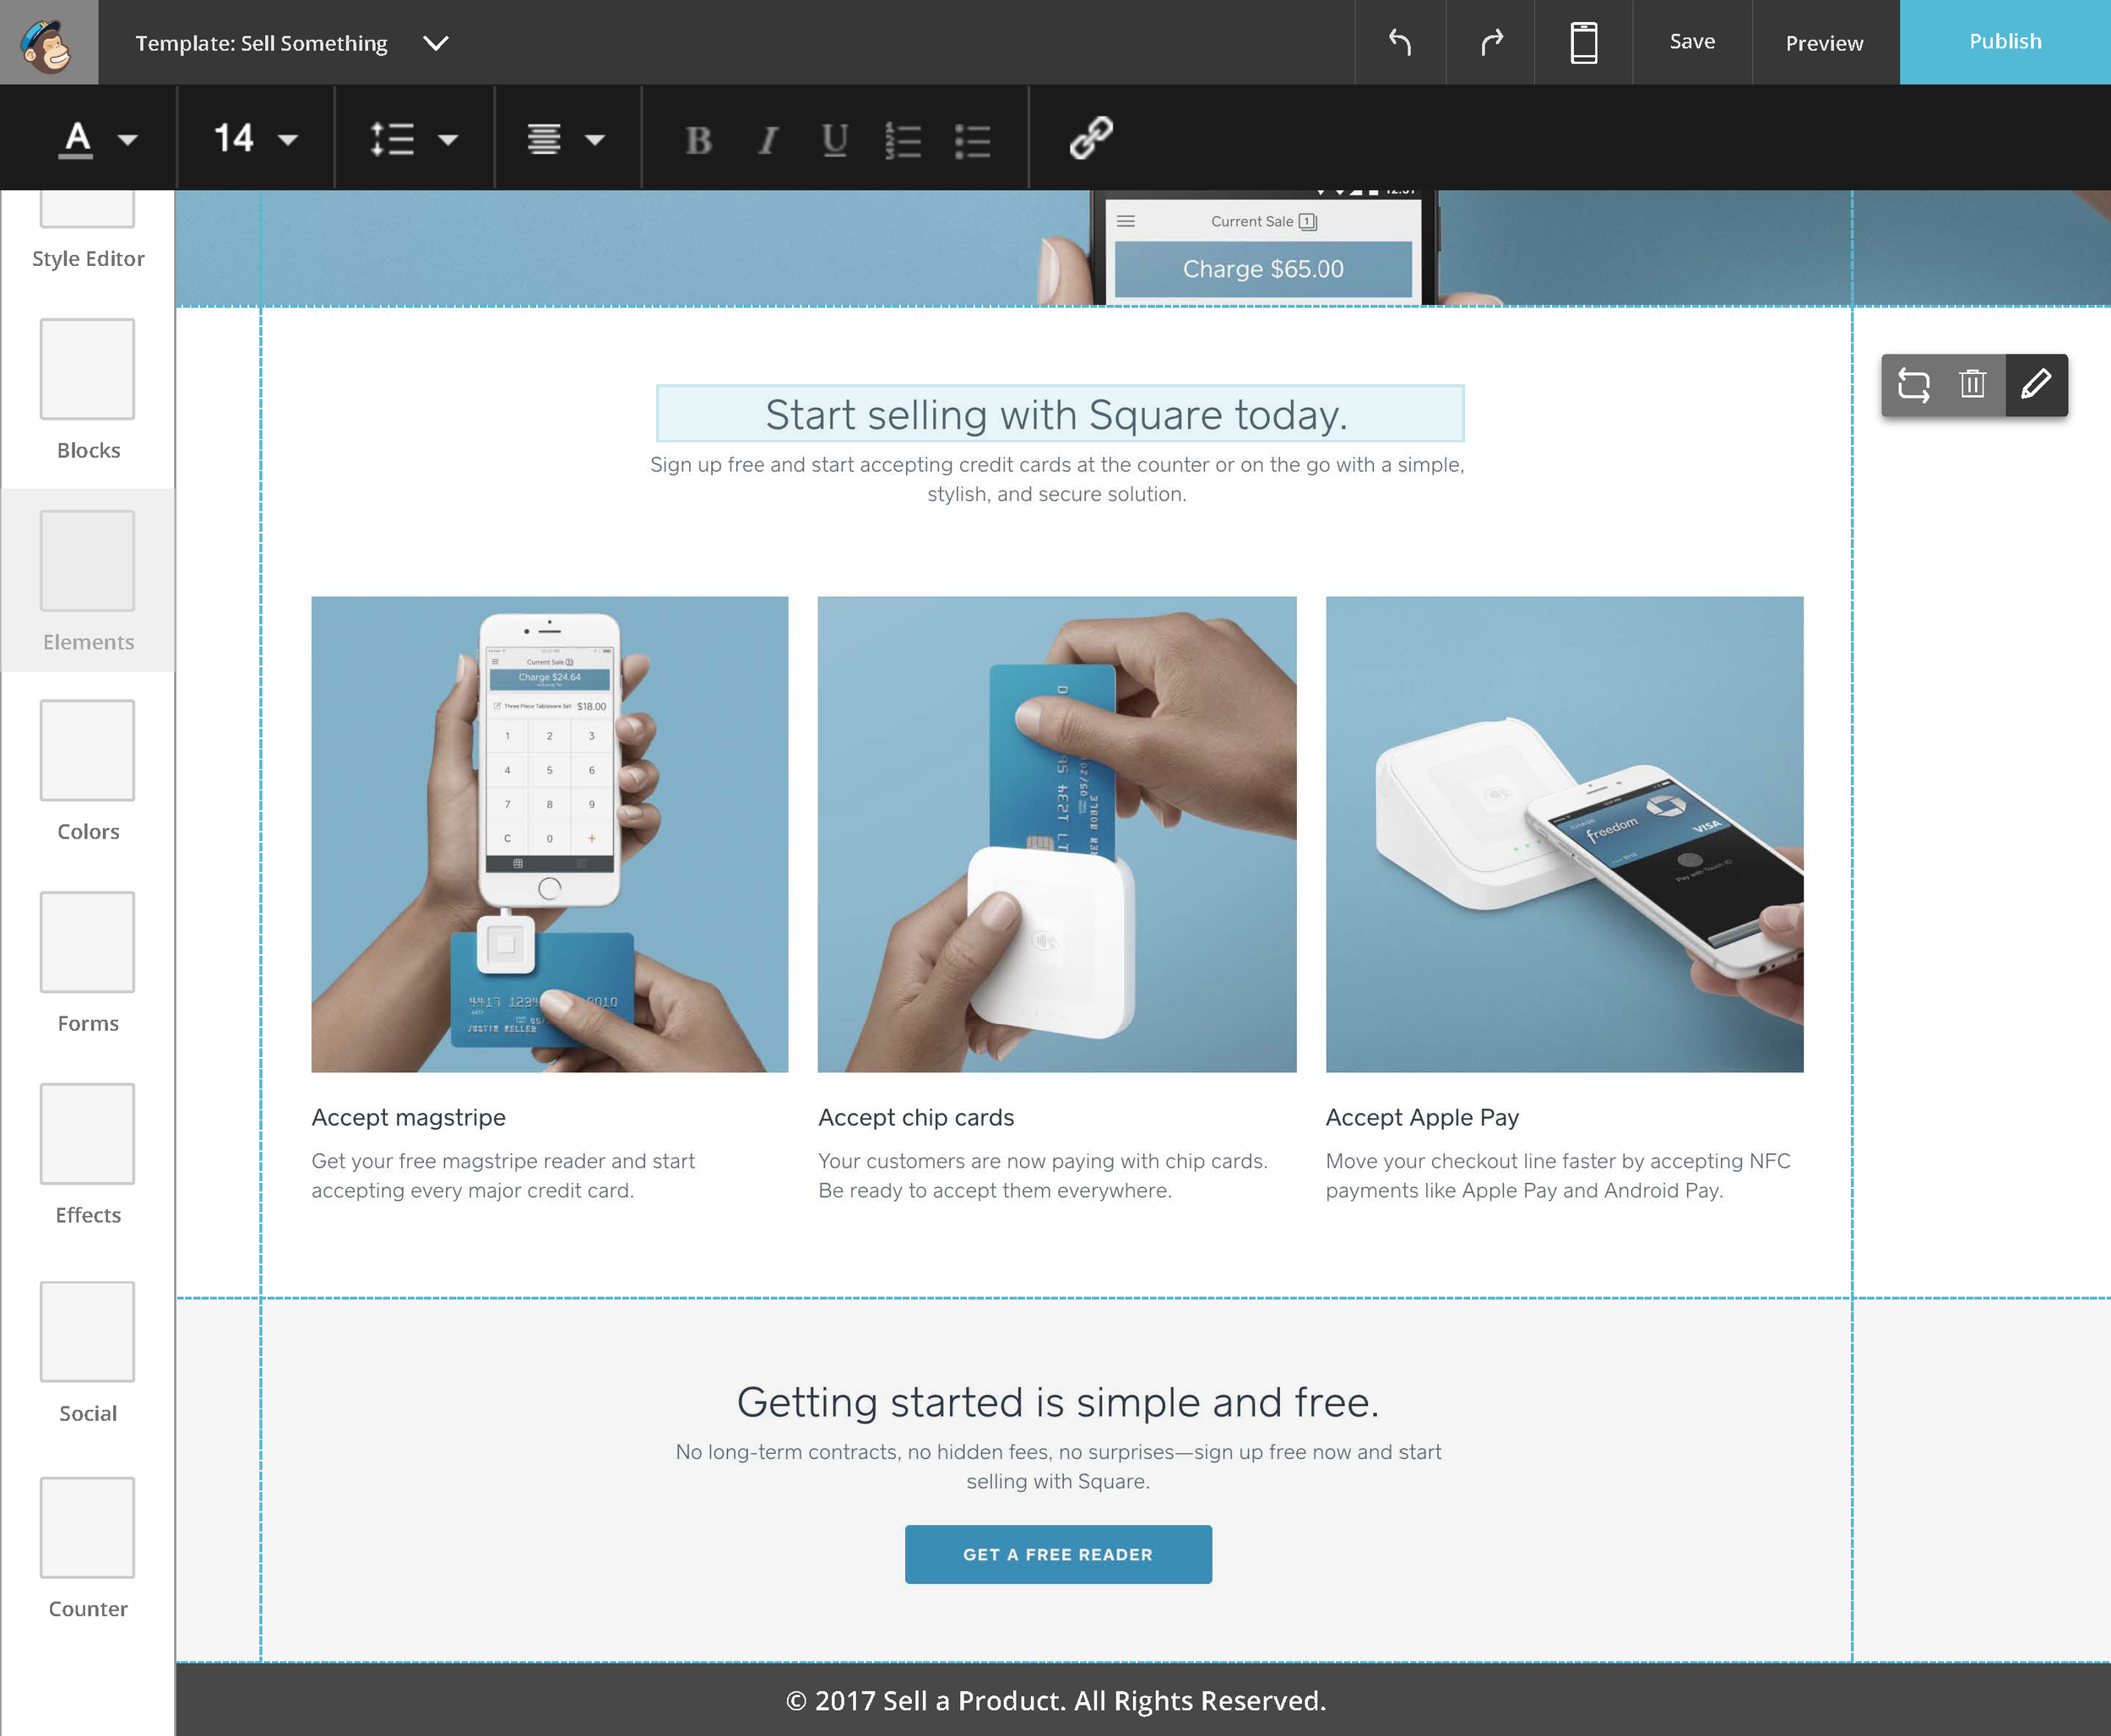Toggle mobile device preview icon
This screenshot has width=2111, height=1736.
click(x=1584, y=42)
